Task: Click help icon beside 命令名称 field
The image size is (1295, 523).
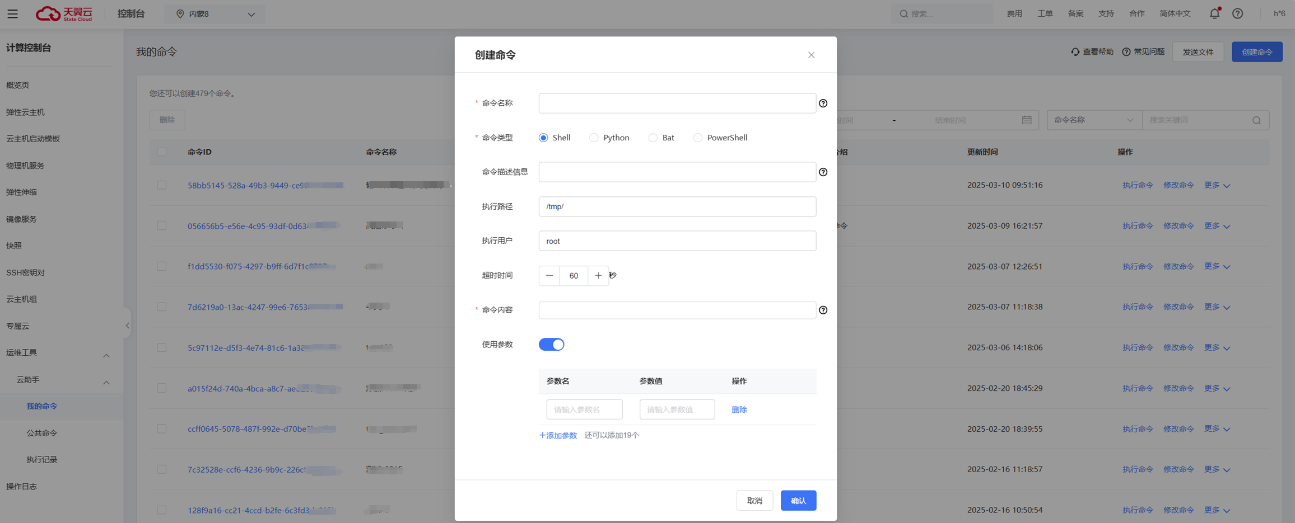Action: tap(823, 103)
